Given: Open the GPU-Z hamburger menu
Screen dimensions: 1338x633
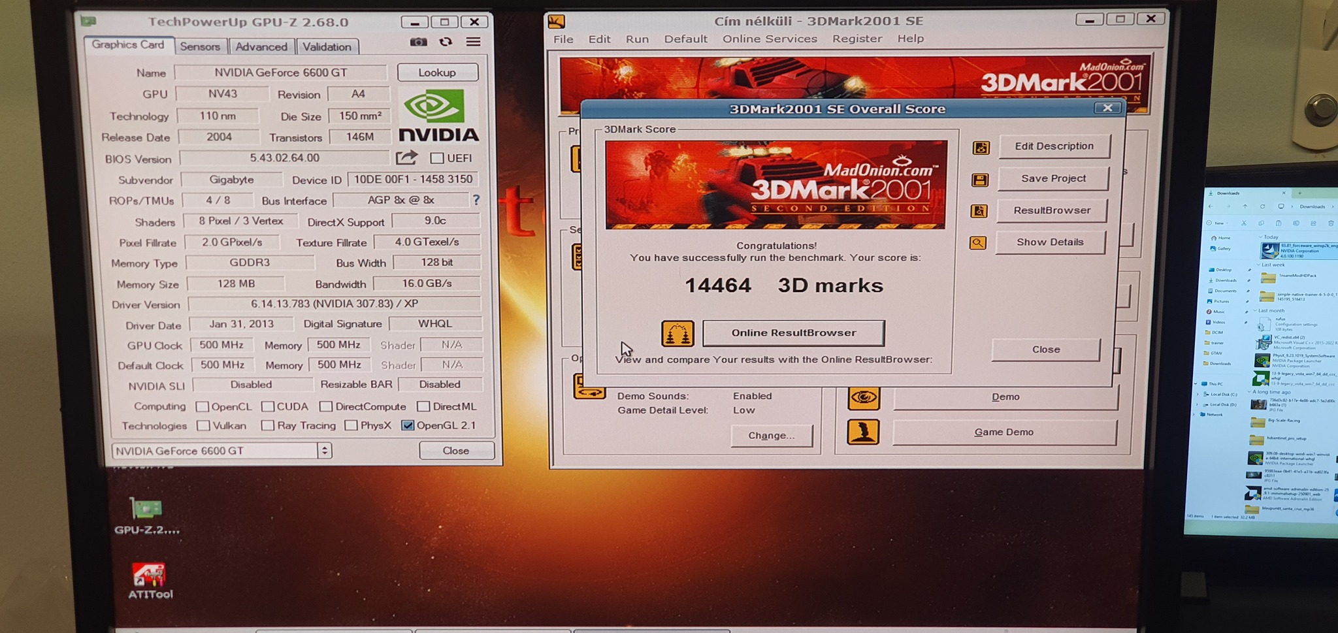Looking at the screenshot, I should pos(474,42).
